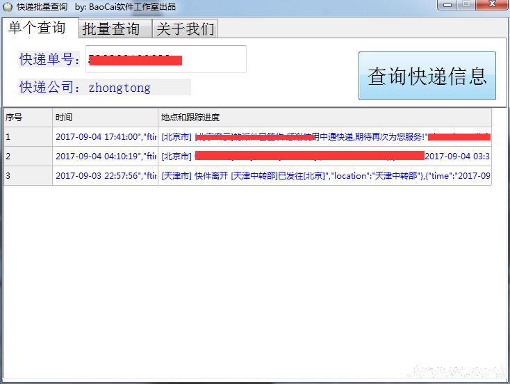Select row 1 in the 序号 column
The image size is (510, 384).
click(28, 137)
